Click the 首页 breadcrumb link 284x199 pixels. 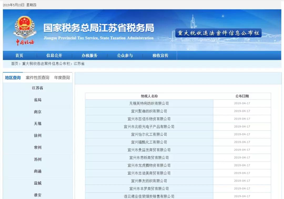pyautogui.click(x=15, y=64)
